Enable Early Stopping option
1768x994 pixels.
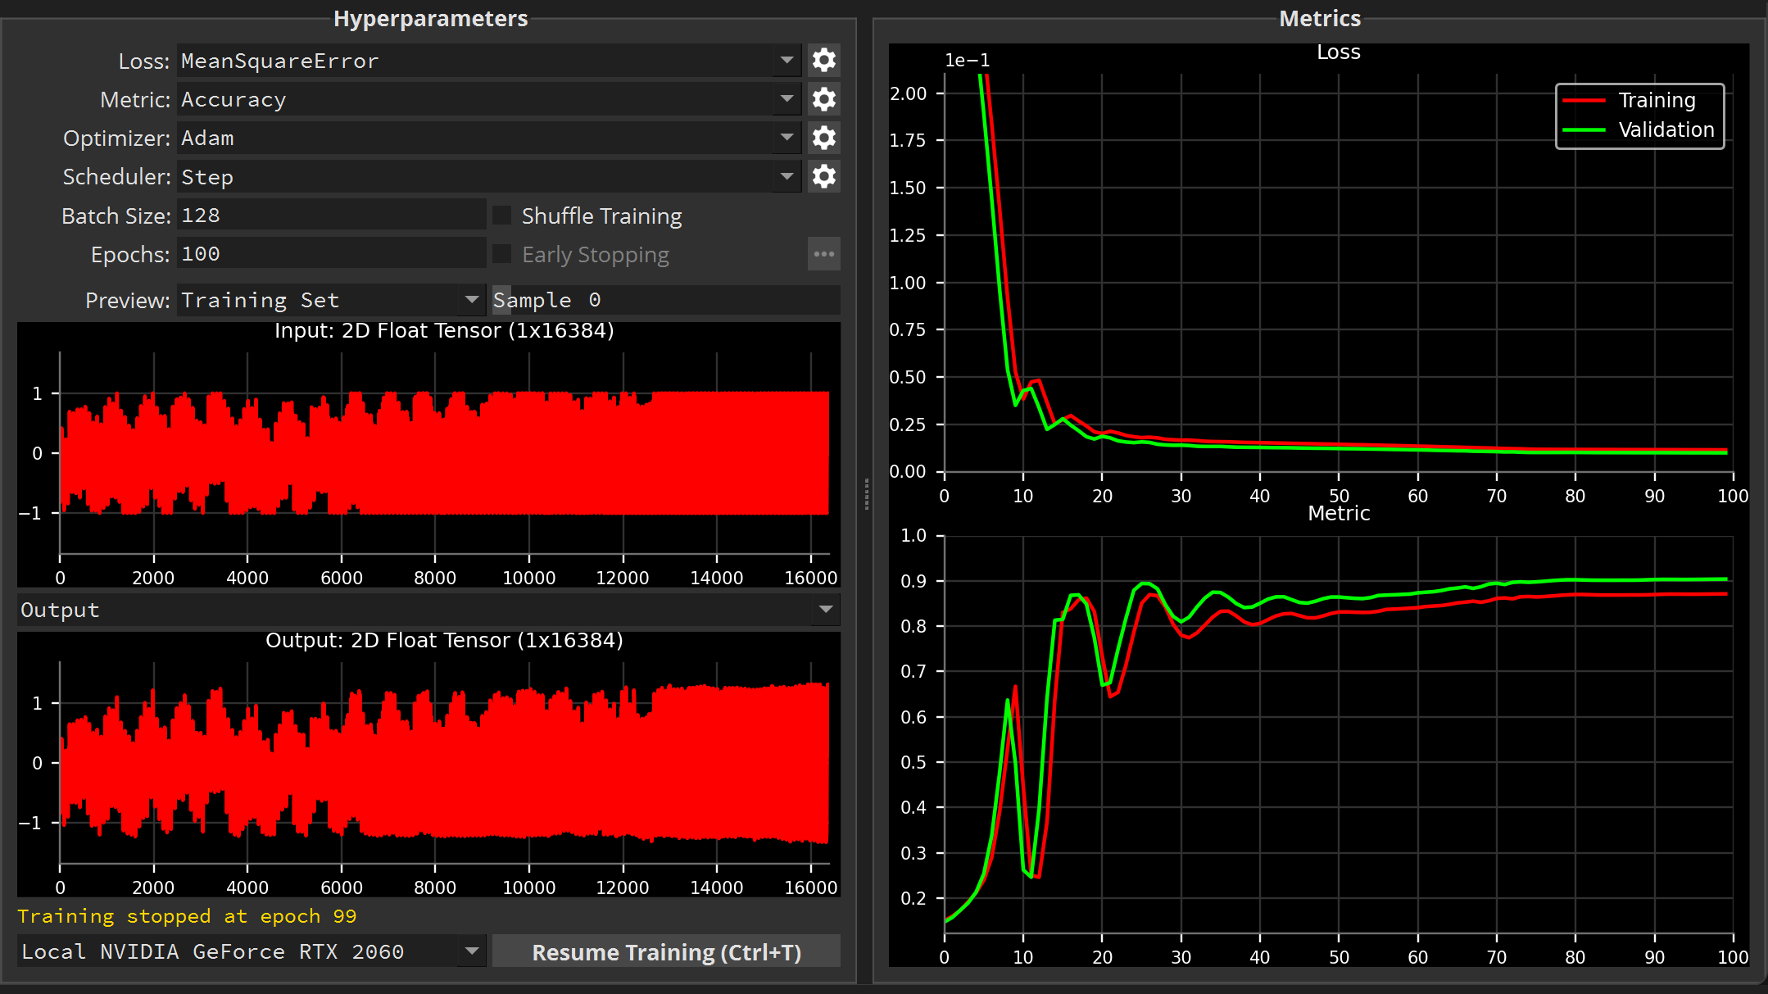[x=503, y=254]
